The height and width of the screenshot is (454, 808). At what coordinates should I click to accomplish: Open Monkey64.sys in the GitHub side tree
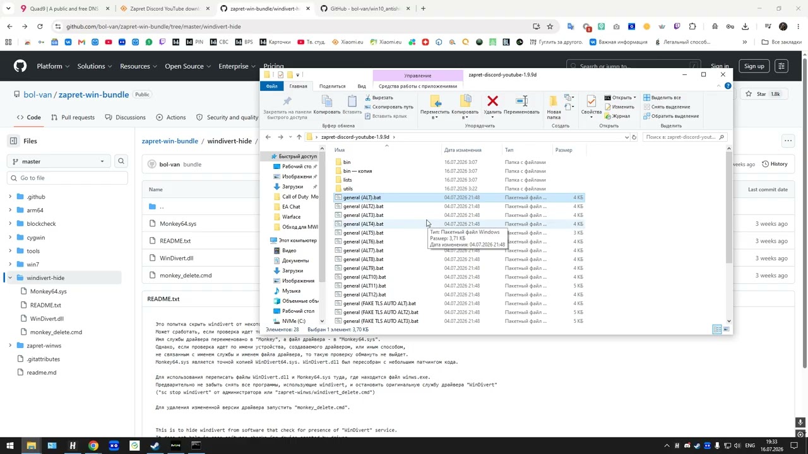click(49, 291)
